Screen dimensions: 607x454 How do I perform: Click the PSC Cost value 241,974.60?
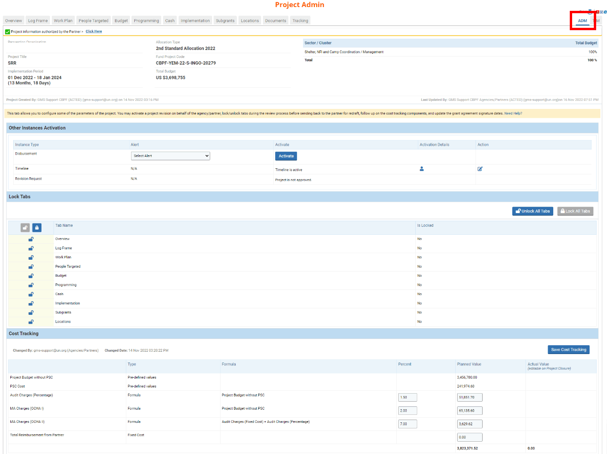(466, 386)
